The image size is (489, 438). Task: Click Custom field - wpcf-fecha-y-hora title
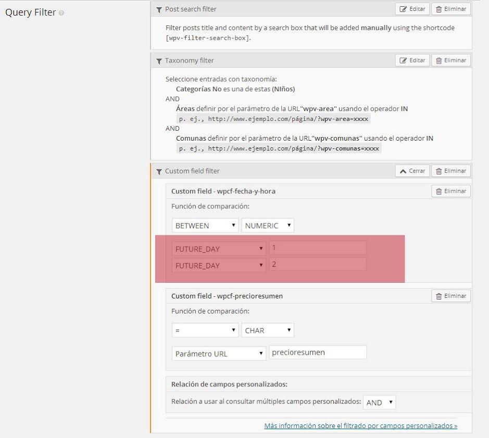click(223, 191)
